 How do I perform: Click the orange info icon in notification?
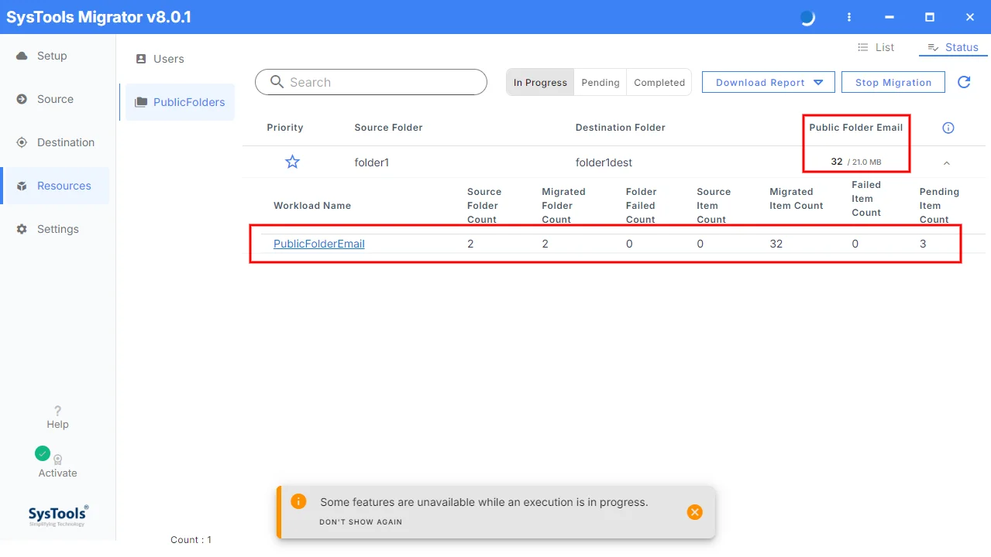click(298, 501)
